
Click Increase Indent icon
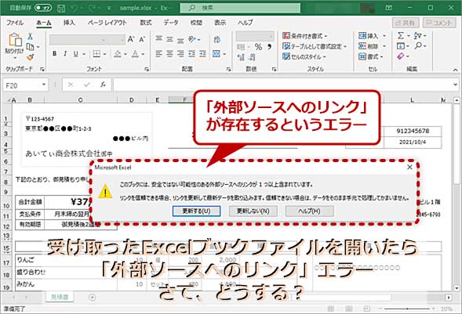(x=202, y=54)
